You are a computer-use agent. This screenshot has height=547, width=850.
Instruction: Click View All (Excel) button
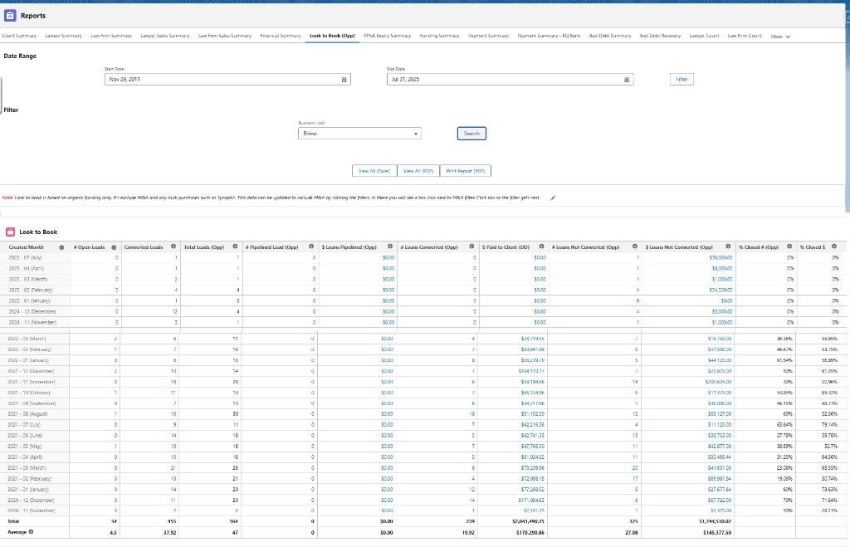(x=374, y=171)
